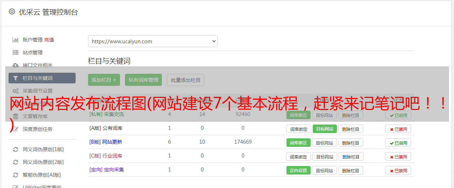Click the 优采云 管理控制台 header title
The height and width of the screenshot is (188, 454).
click(48, 12)
